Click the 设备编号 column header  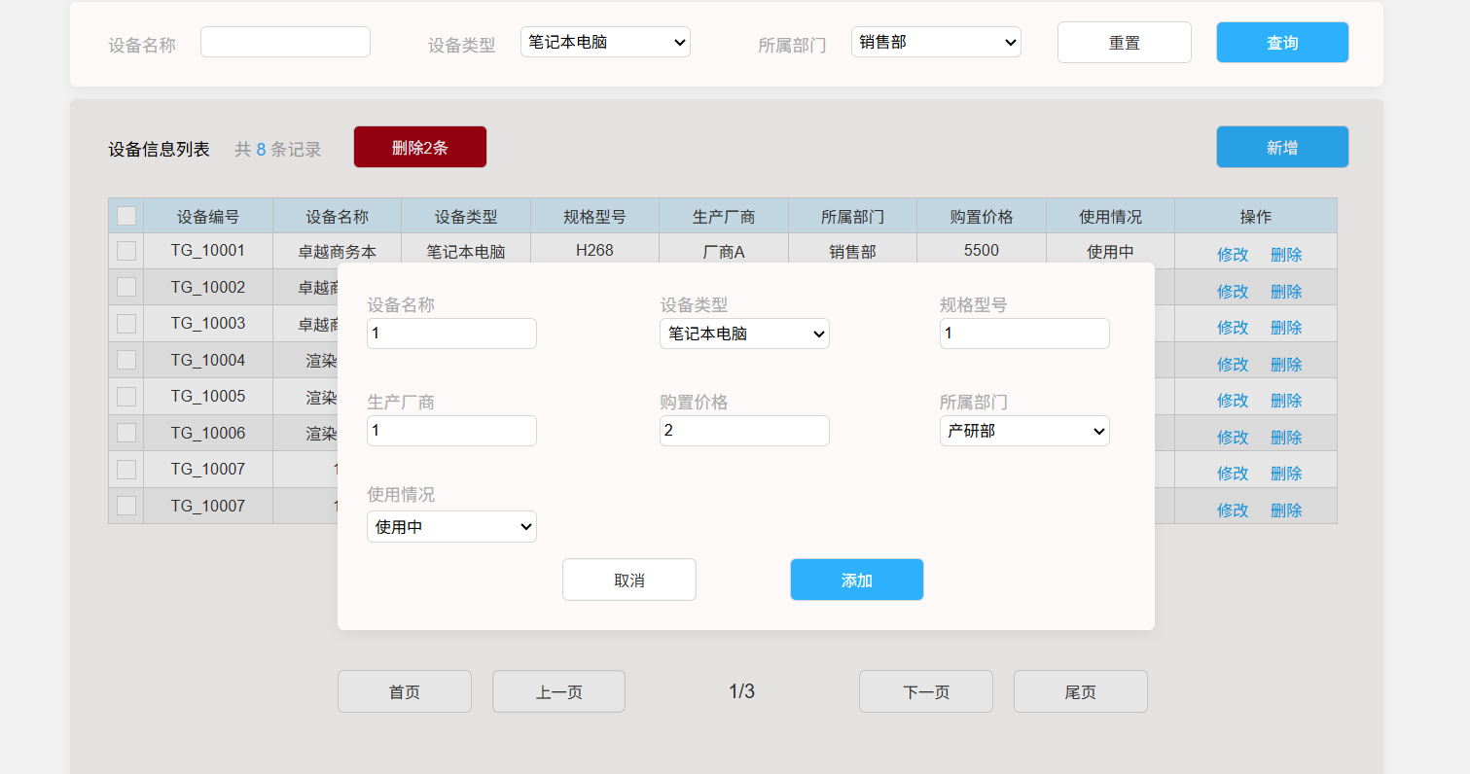tap(208, 216)
